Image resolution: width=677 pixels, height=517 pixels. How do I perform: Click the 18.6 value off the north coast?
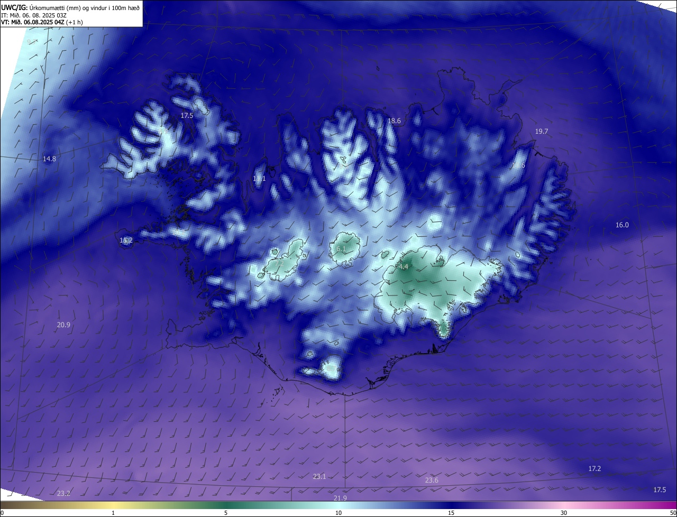(x=395, y=121)
